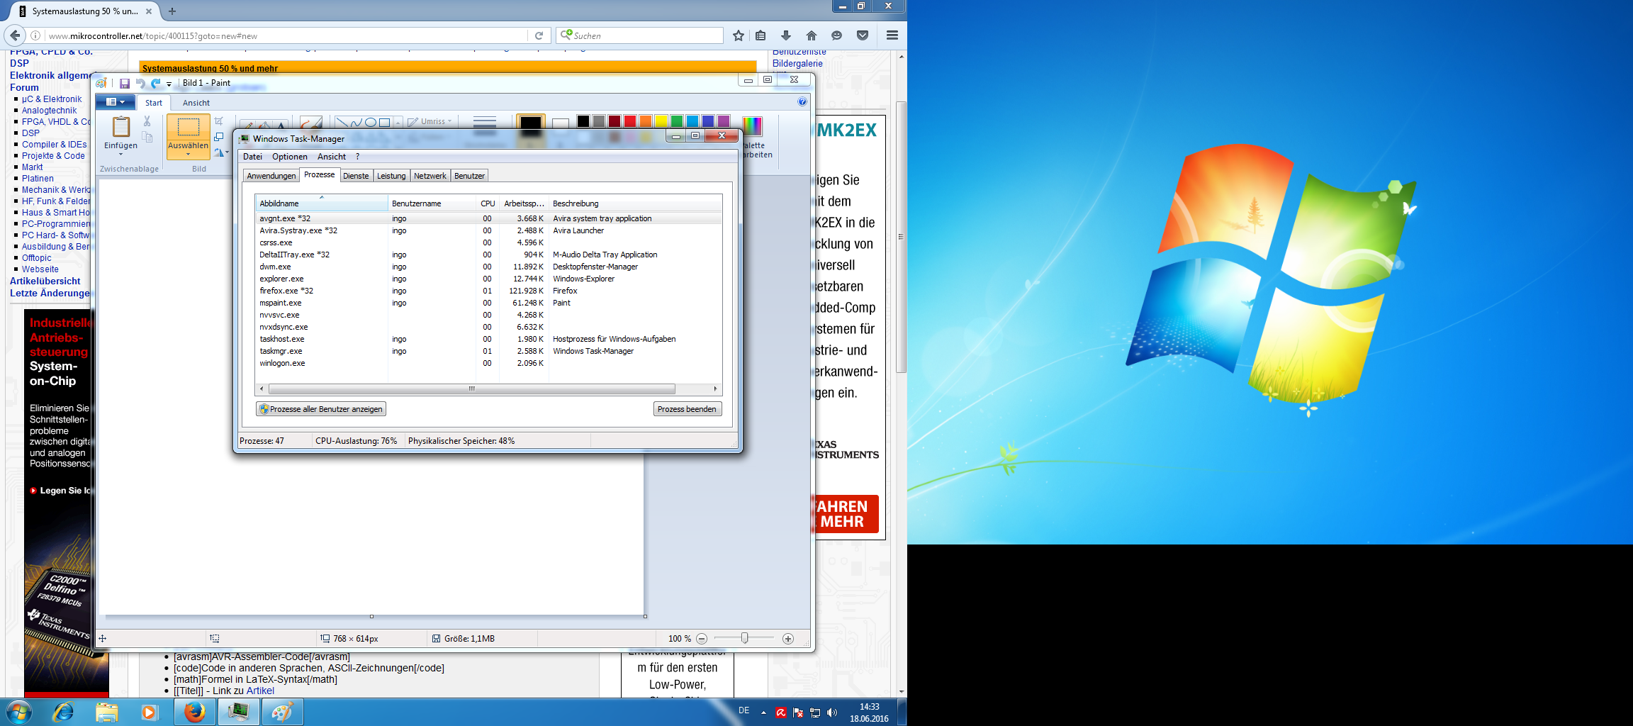The image size is (1633, 726).
Task: Click the horizontal scrollbar in the process list
Action: [472, 389]
